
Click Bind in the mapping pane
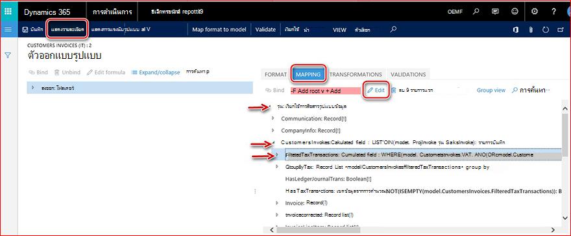pyautogui.click(x=275, y=91)
